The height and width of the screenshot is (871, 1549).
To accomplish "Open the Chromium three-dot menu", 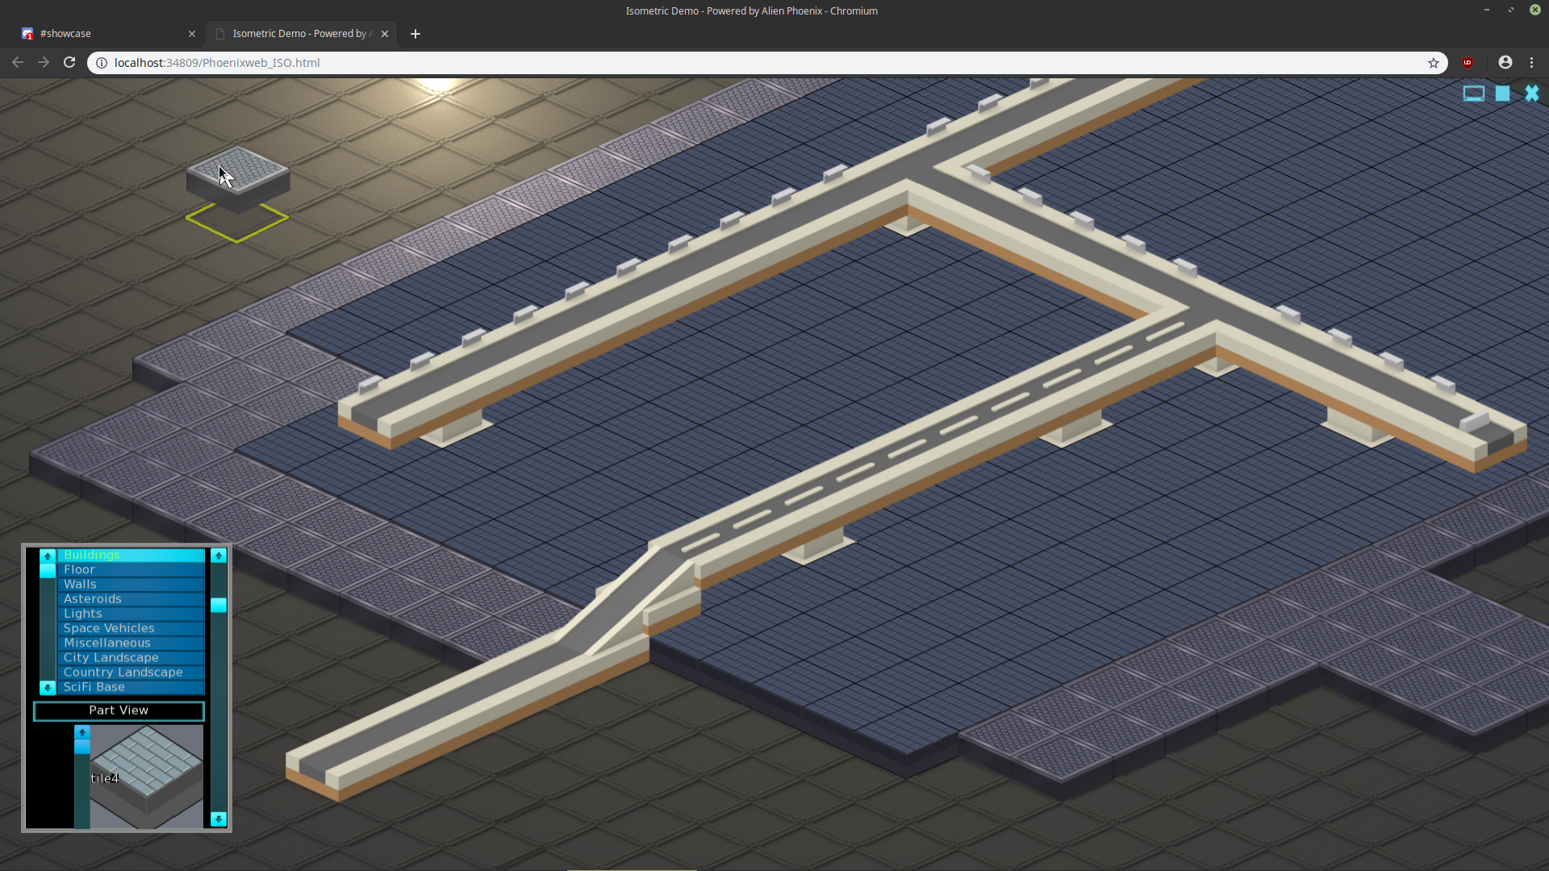I will [x=1531, y=63].
